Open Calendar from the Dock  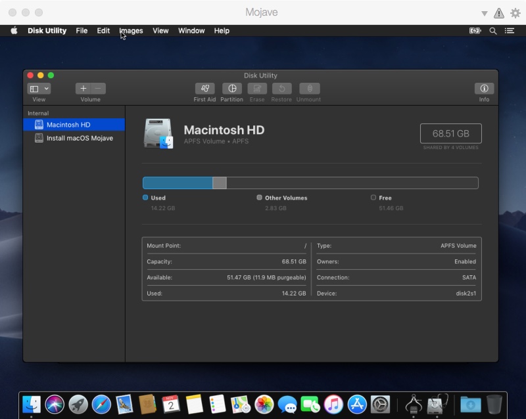[171, 405]
